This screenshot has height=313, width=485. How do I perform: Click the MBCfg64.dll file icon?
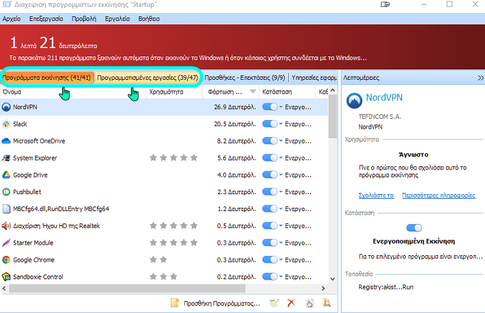click(x=6, y=208)
